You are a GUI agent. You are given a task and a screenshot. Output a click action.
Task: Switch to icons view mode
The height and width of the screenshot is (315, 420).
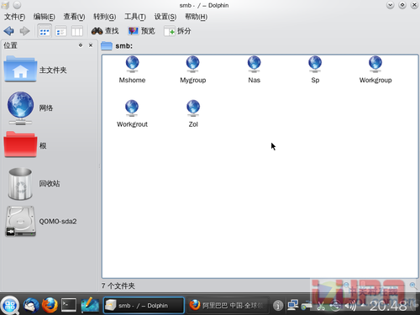45,31
